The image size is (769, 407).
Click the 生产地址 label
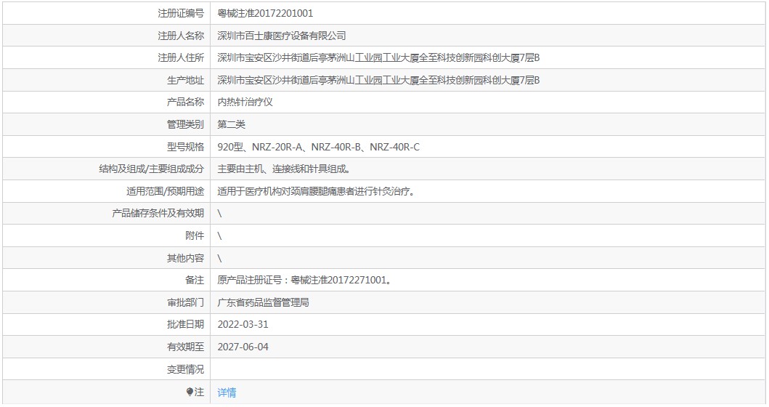click(185, 80)
